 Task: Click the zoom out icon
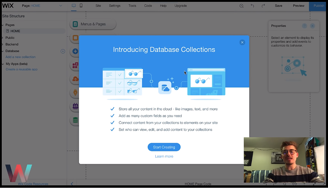241,6
